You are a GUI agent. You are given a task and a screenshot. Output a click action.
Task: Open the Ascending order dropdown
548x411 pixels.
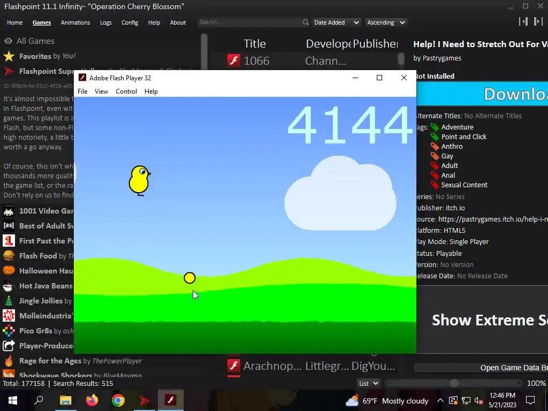[386, 22]
